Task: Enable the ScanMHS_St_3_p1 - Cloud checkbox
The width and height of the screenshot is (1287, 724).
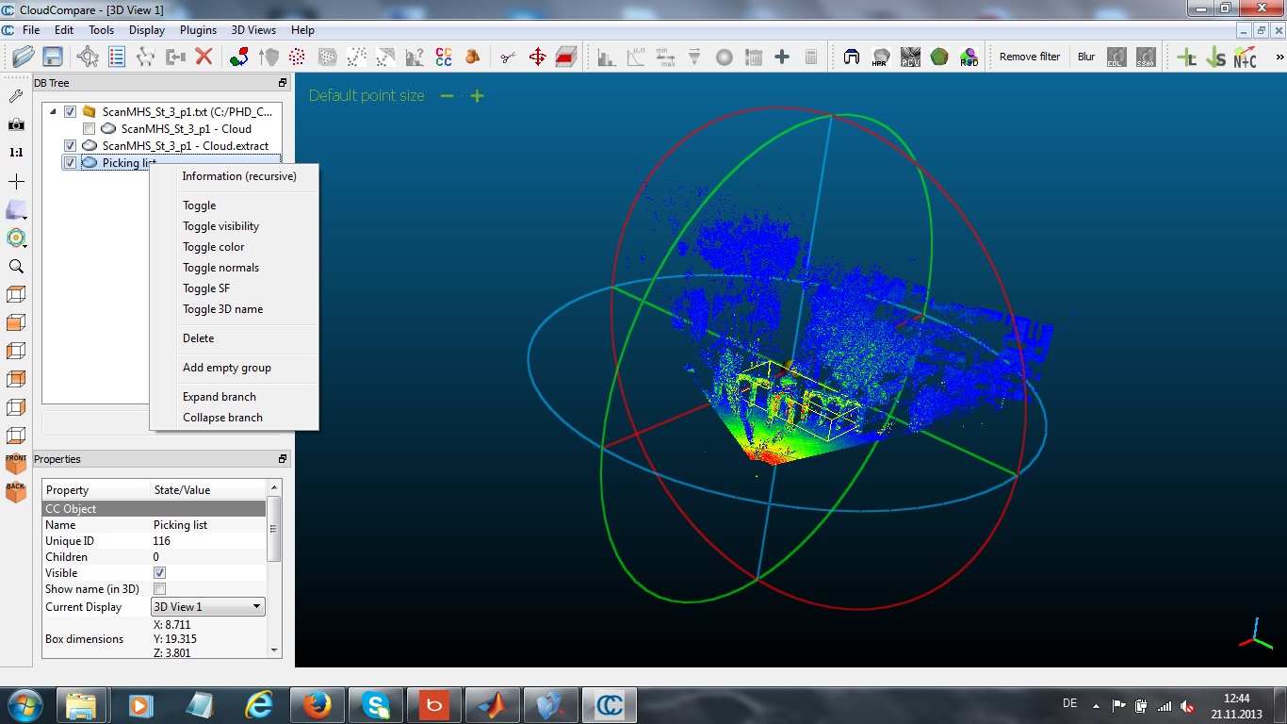Action: click(x=89, y=129)
